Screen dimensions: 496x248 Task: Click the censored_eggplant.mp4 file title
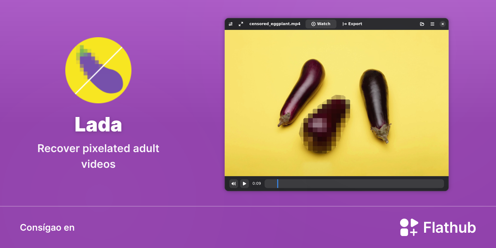(275, 24)
